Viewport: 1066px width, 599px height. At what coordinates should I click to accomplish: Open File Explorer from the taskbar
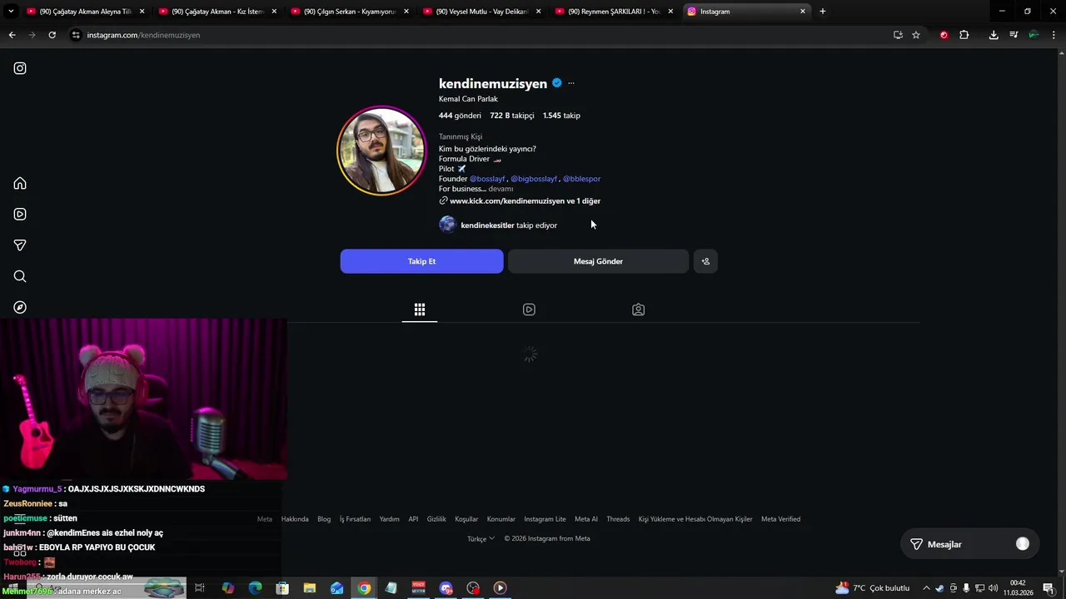[309, 588]
